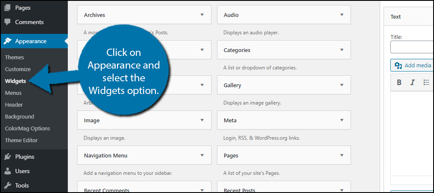Screen dimensions: 434x193
Task: Expand the Image widget arrow
Action: click(202, 120)
